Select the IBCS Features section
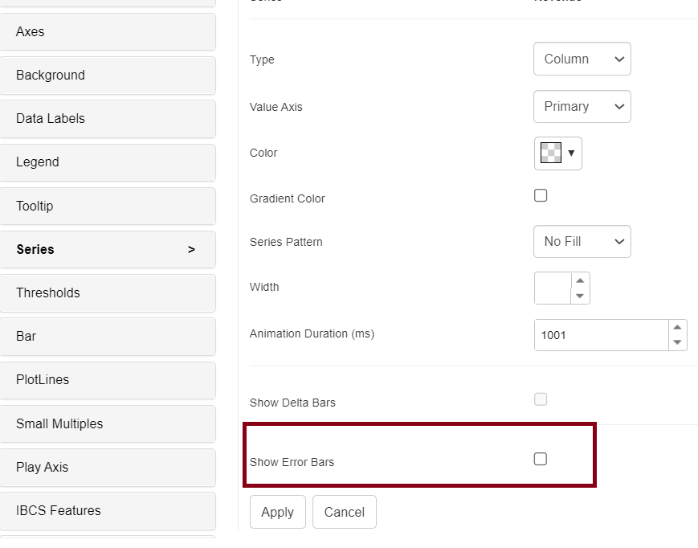698x548 pixels. point(108,510)
